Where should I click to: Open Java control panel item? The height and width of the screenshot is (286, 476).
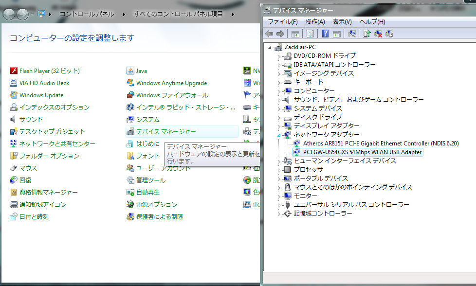click(137, 71)
